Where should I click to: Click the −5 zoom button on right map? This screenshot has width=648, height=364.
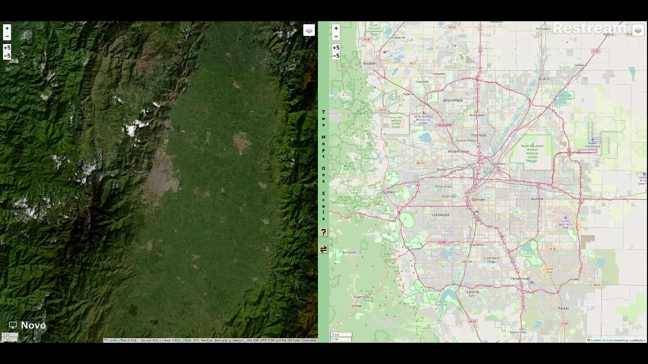(x=336, y=56)
